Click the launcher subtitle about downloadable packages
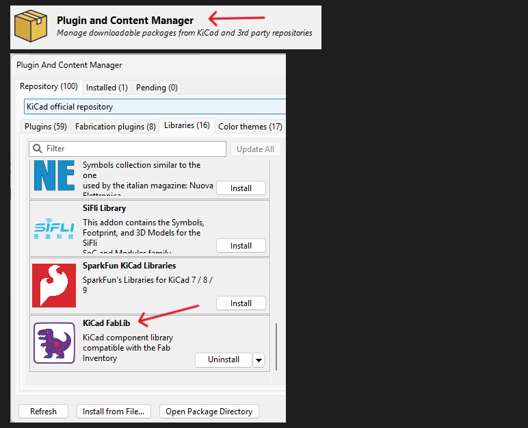The height and width of the screenshot is (428, 528). coord(185,33)
